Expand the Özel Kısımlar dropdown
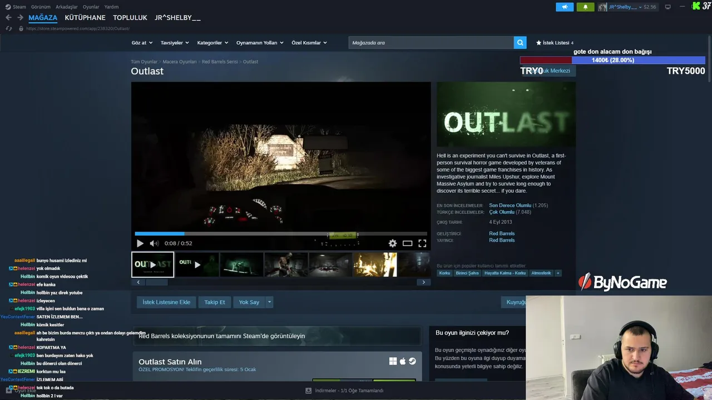 coord(309,43)
